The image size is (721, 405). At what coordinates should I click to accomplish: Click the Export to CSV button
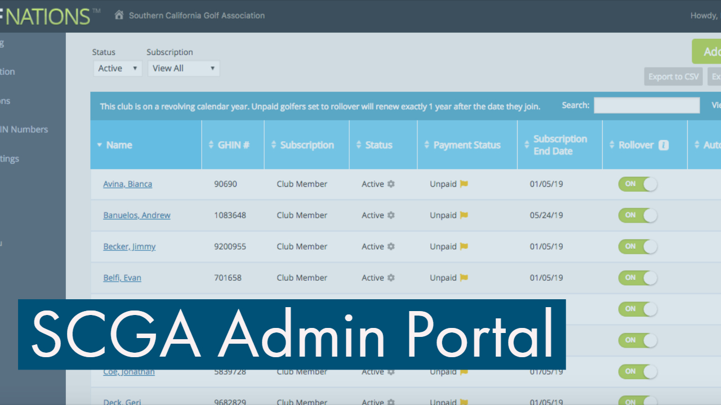(673, 77)
